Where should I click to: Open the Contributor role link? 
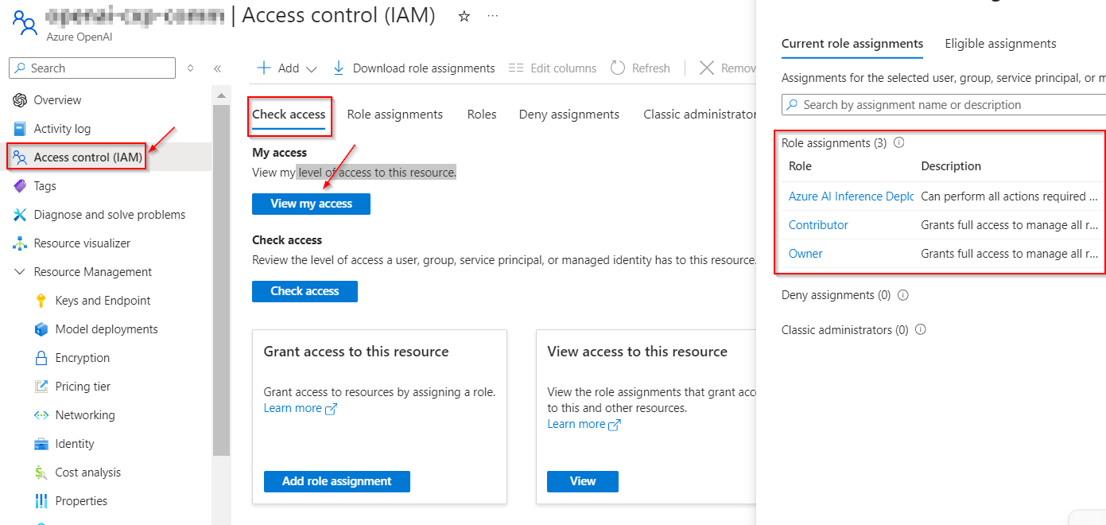click(818, 225)
